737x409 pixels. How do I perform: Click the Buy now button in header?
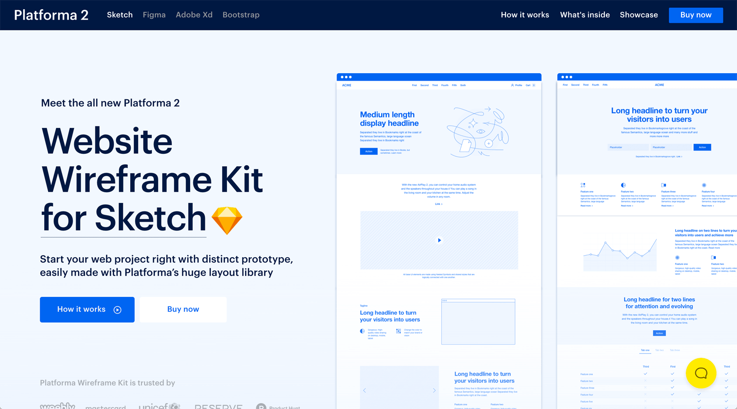696,15
